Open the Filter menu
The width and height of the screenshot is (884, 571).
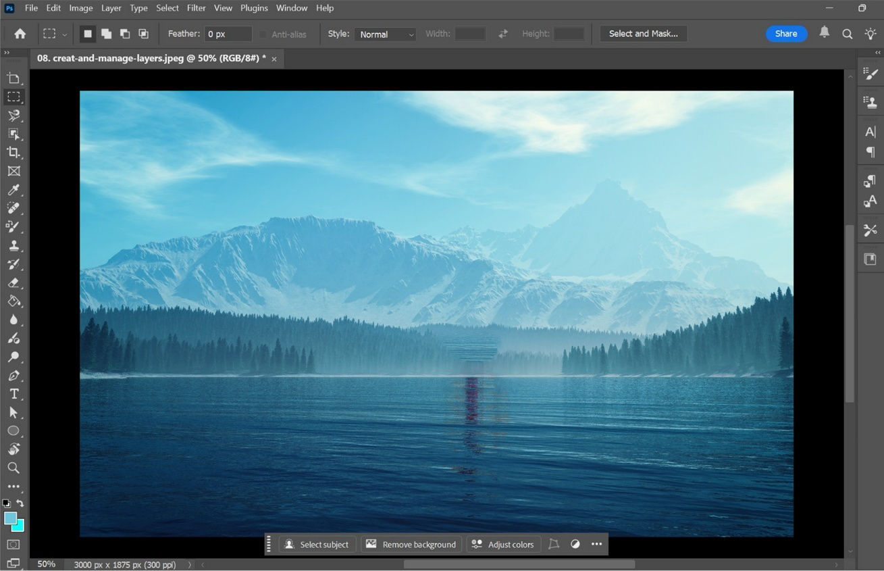point(196,7)
